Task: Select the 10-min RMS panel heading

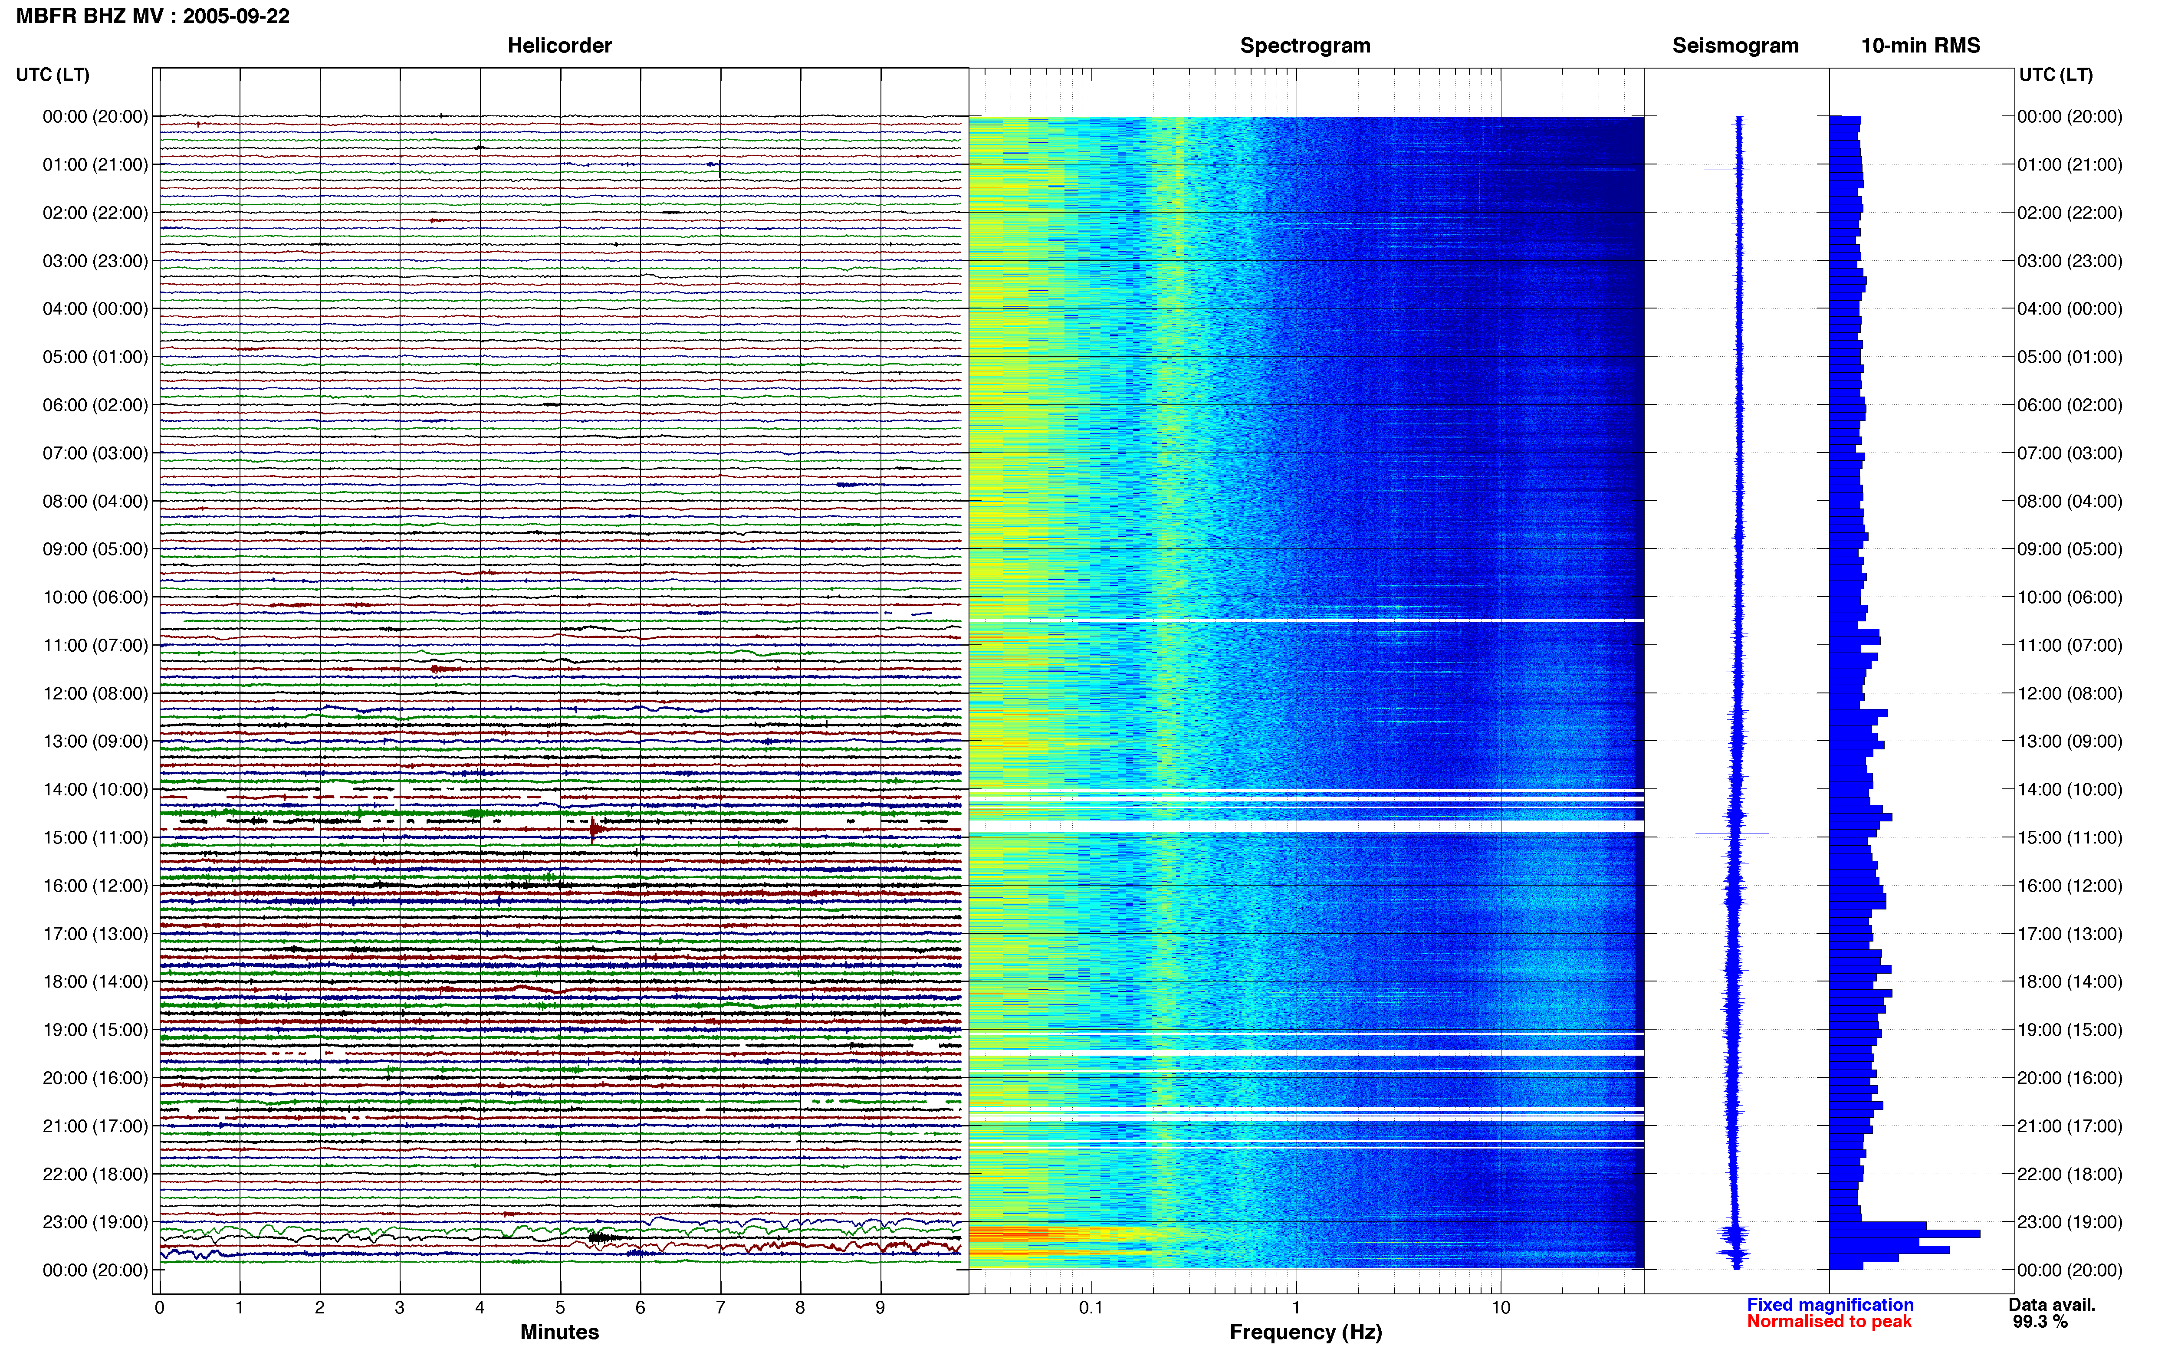Action: point(1920,46)
